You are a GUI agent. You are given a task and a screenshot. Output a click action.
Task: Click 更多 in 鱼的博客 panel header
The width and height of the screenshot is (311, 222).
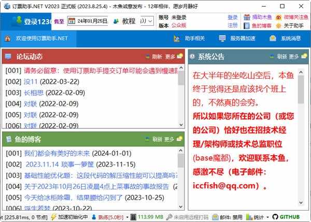point(169,139)
